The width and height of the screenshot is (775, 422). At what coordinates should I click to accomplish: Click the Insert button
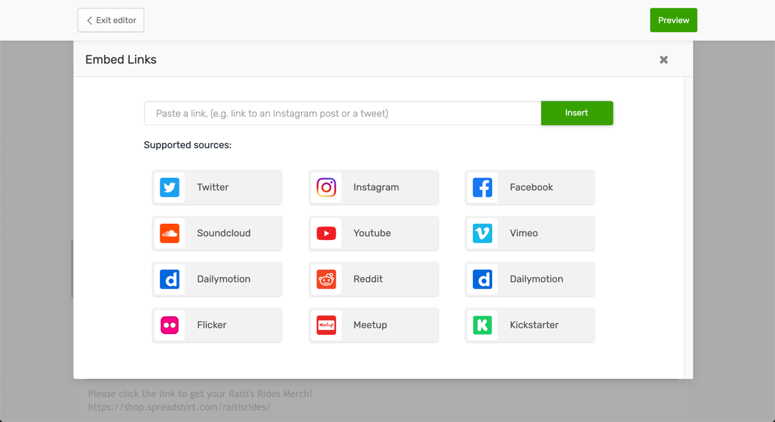pyautogui.click(x=577, y=113)
